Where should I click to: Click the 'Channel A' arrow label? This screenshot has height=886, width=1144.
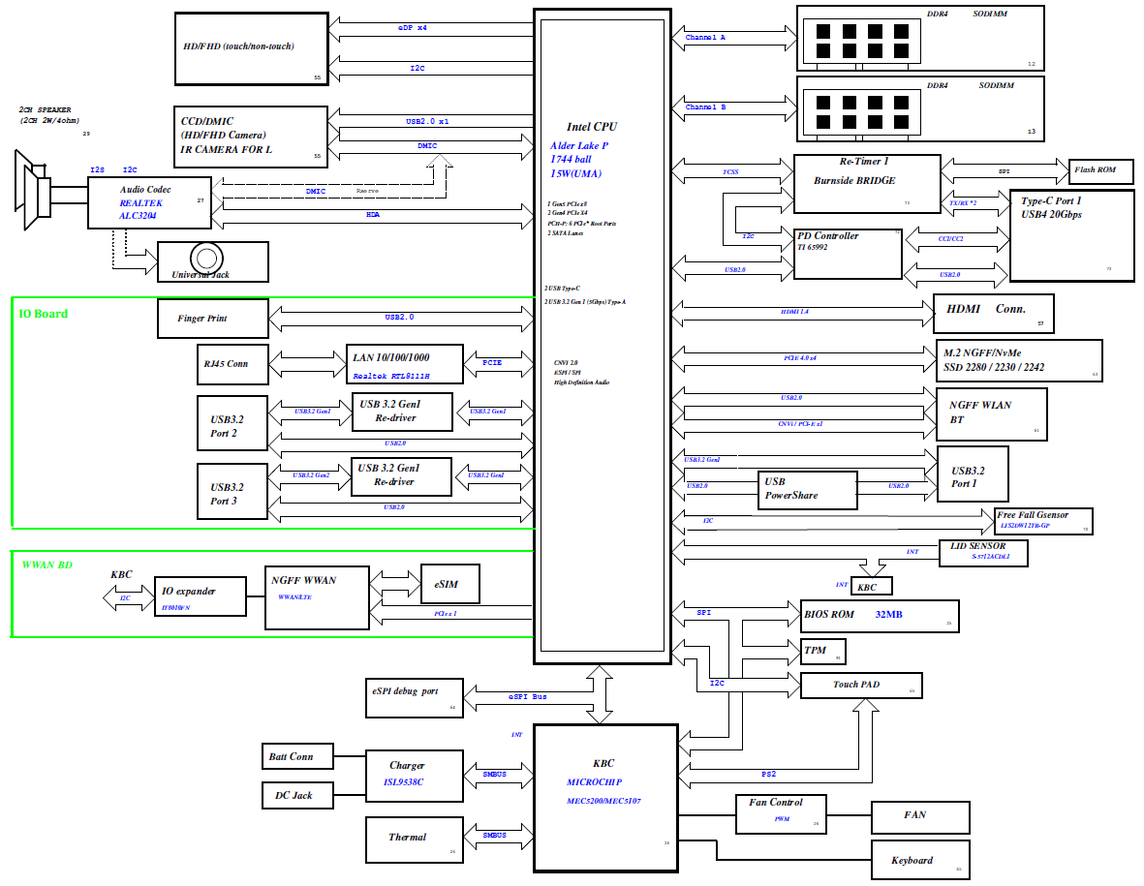[705, 37]
